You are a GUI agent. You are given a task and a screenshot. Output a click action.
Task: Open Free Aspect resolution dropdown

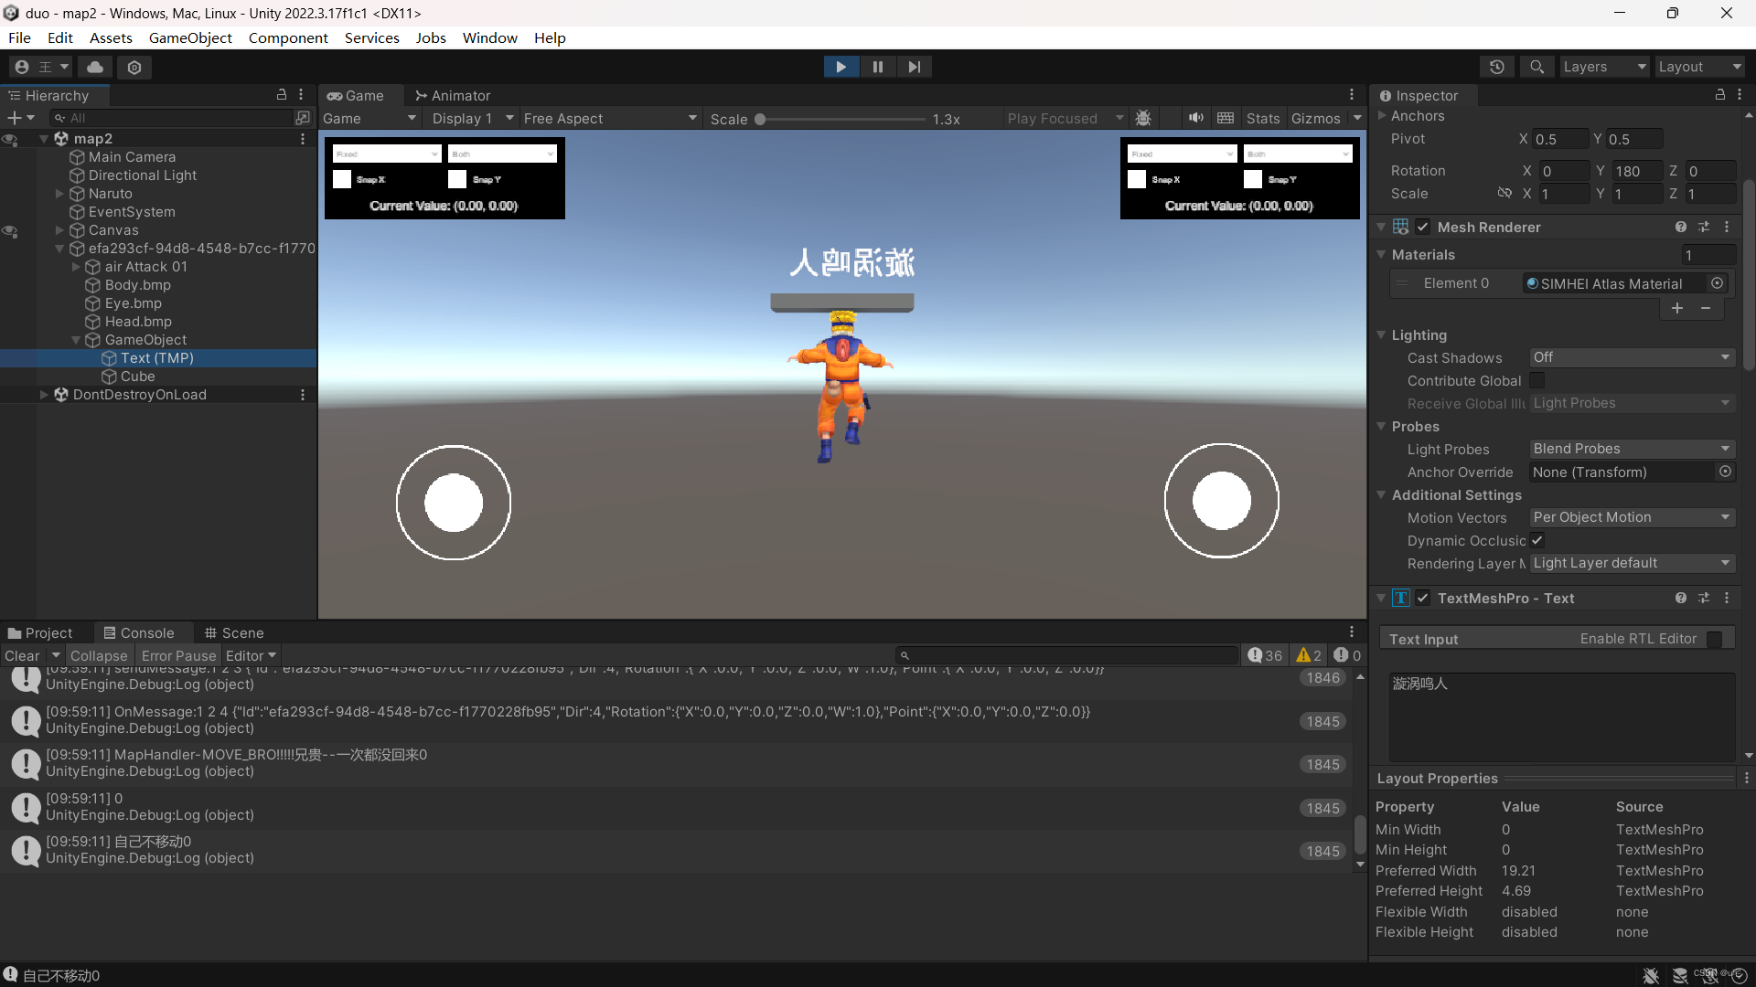tap(610, 118)
